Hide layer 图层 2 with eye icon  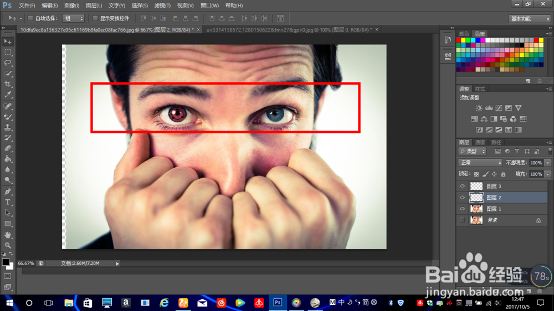(462, 198)
